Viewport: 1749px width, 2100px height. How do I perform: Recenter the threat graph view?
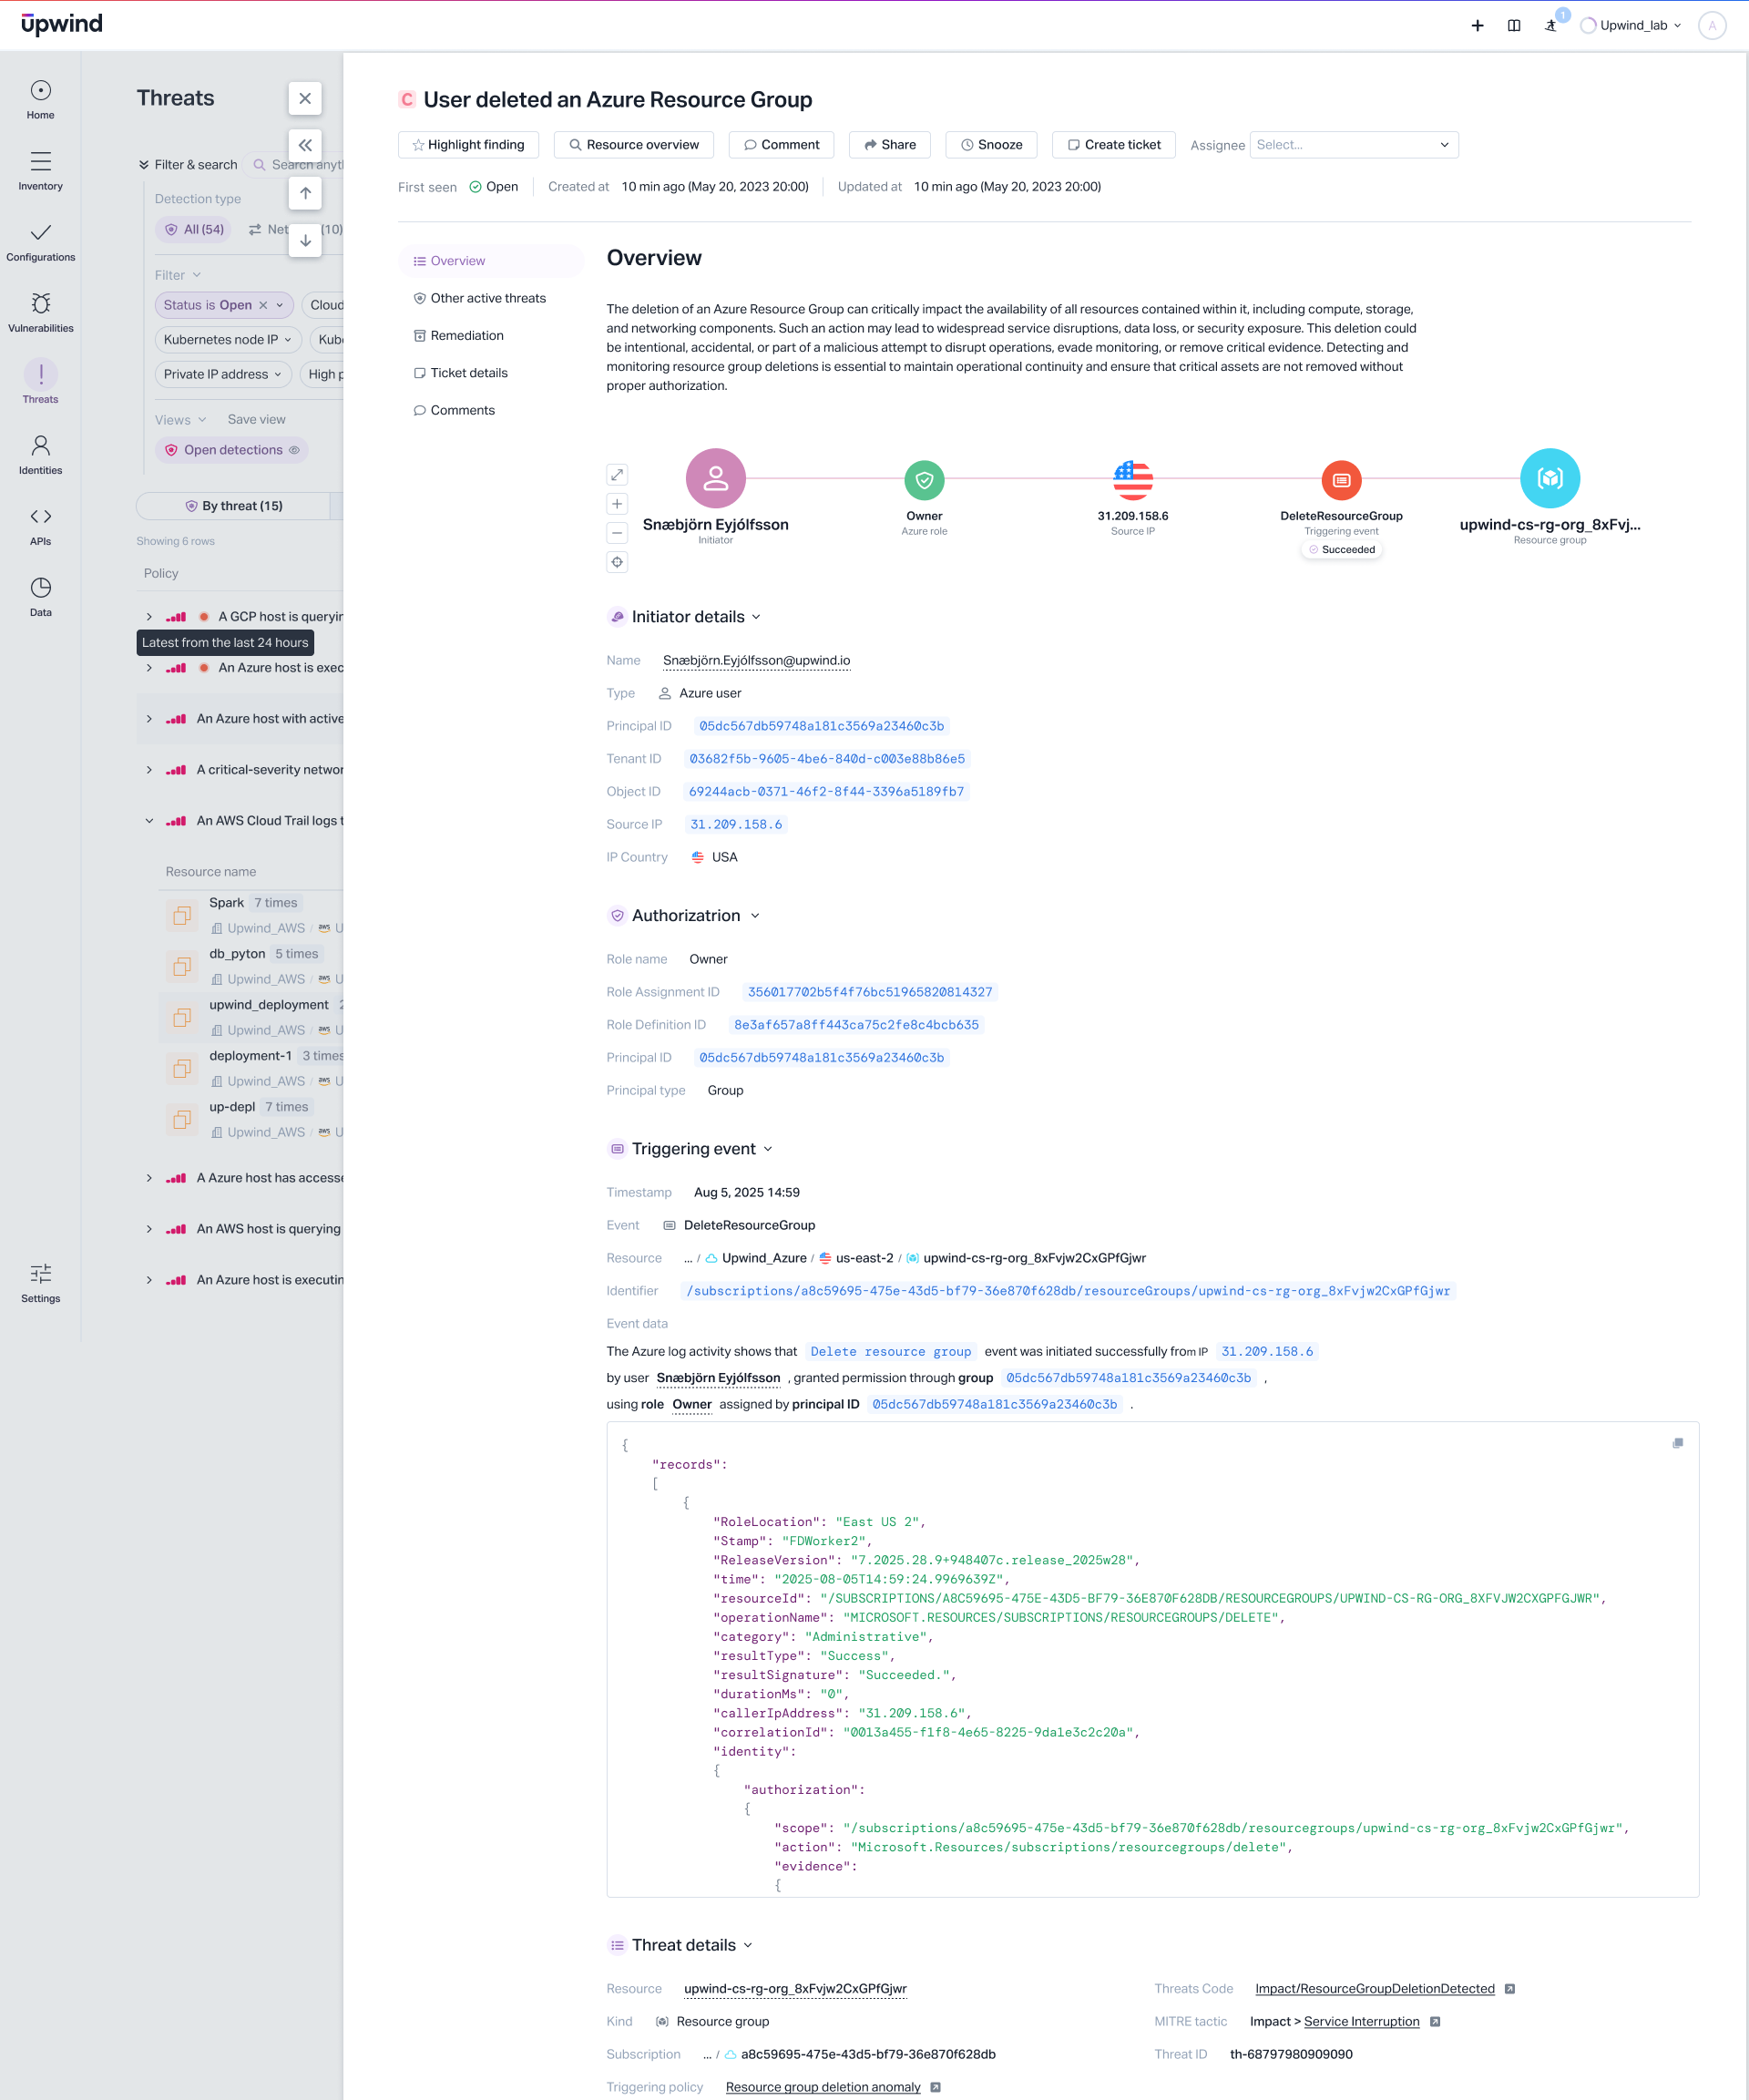point(617,562)
